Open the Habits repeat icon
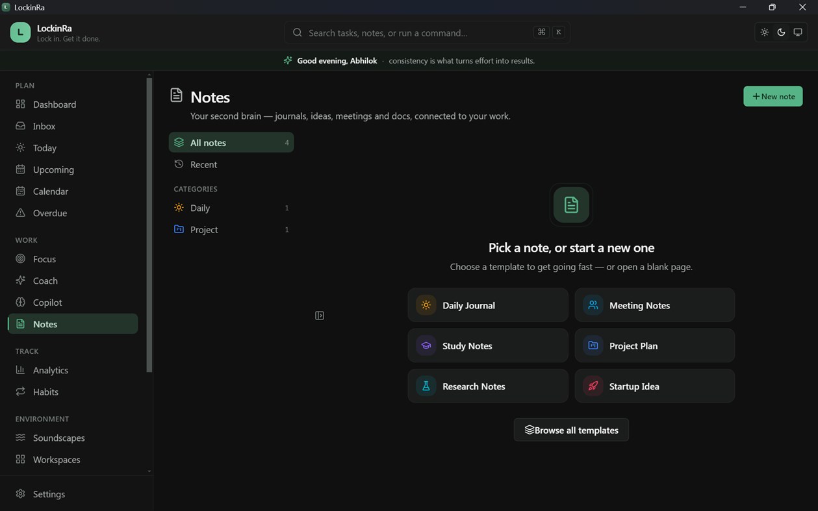 tap(21, 392)
